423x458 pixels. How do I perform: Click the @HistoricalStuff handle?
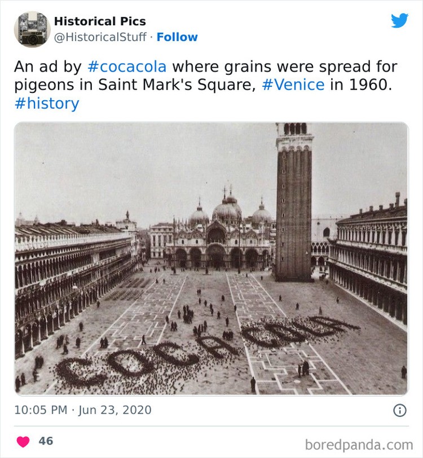(x=100, y=37)
